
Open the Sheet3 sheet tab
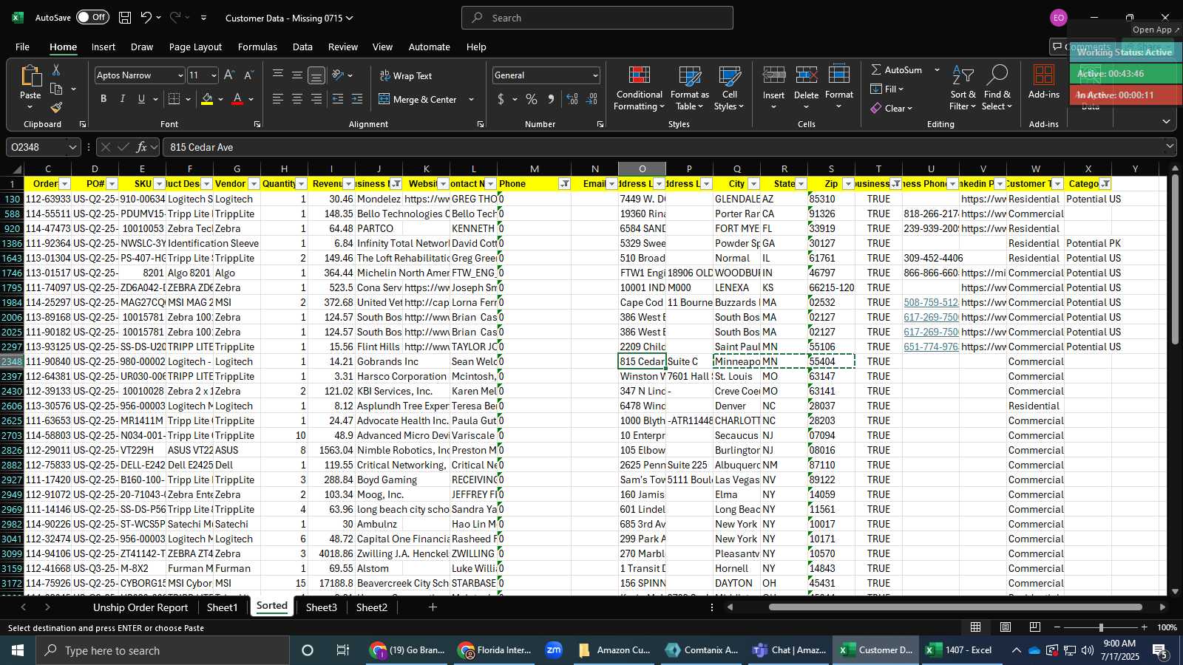click(x=322, y=607)
